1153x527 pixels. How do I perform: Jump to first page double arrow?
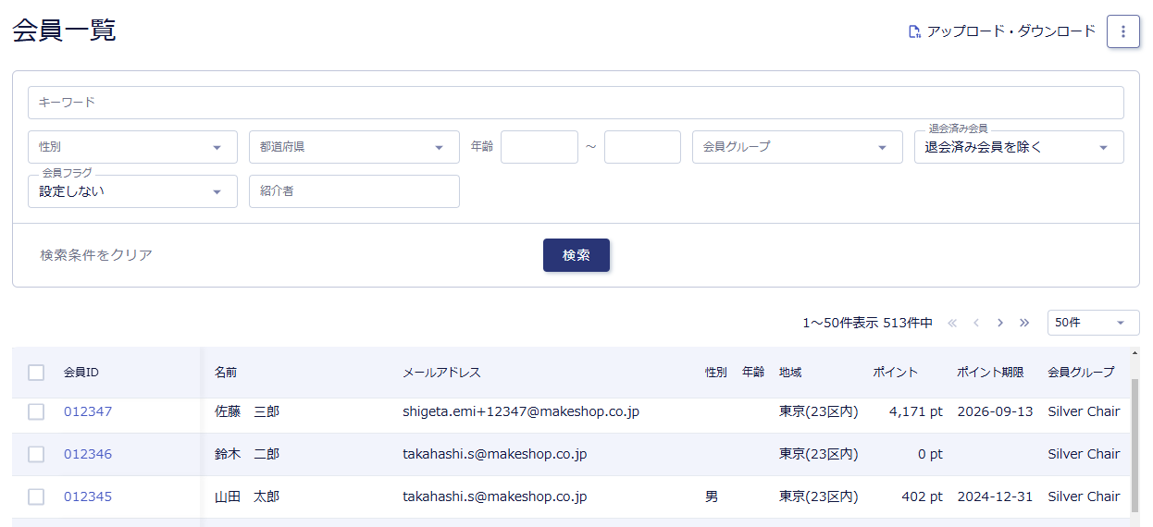click(x=952, y=323)
